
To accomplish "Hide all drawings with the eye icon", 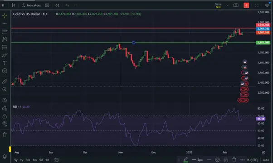I will [5, 124].
